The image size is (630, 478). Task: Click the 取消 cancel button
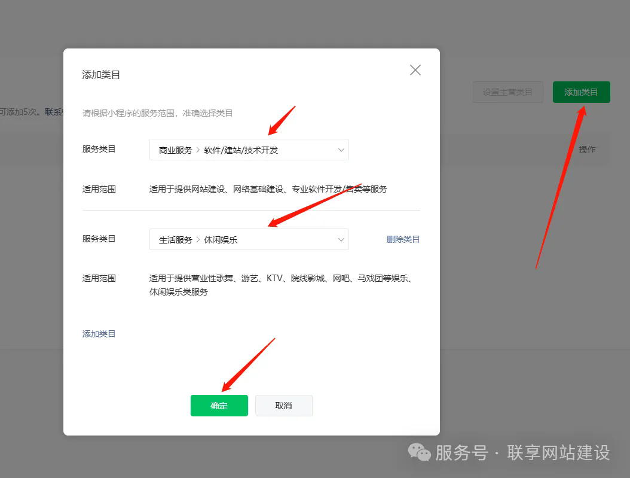click(x=284, y=405)
